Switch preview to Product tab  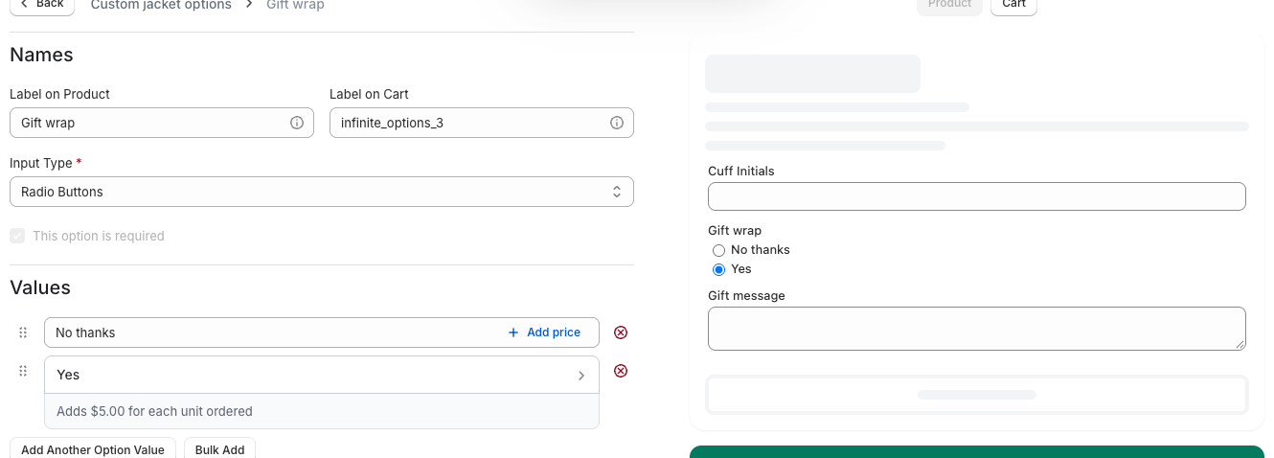pos(949,5)
